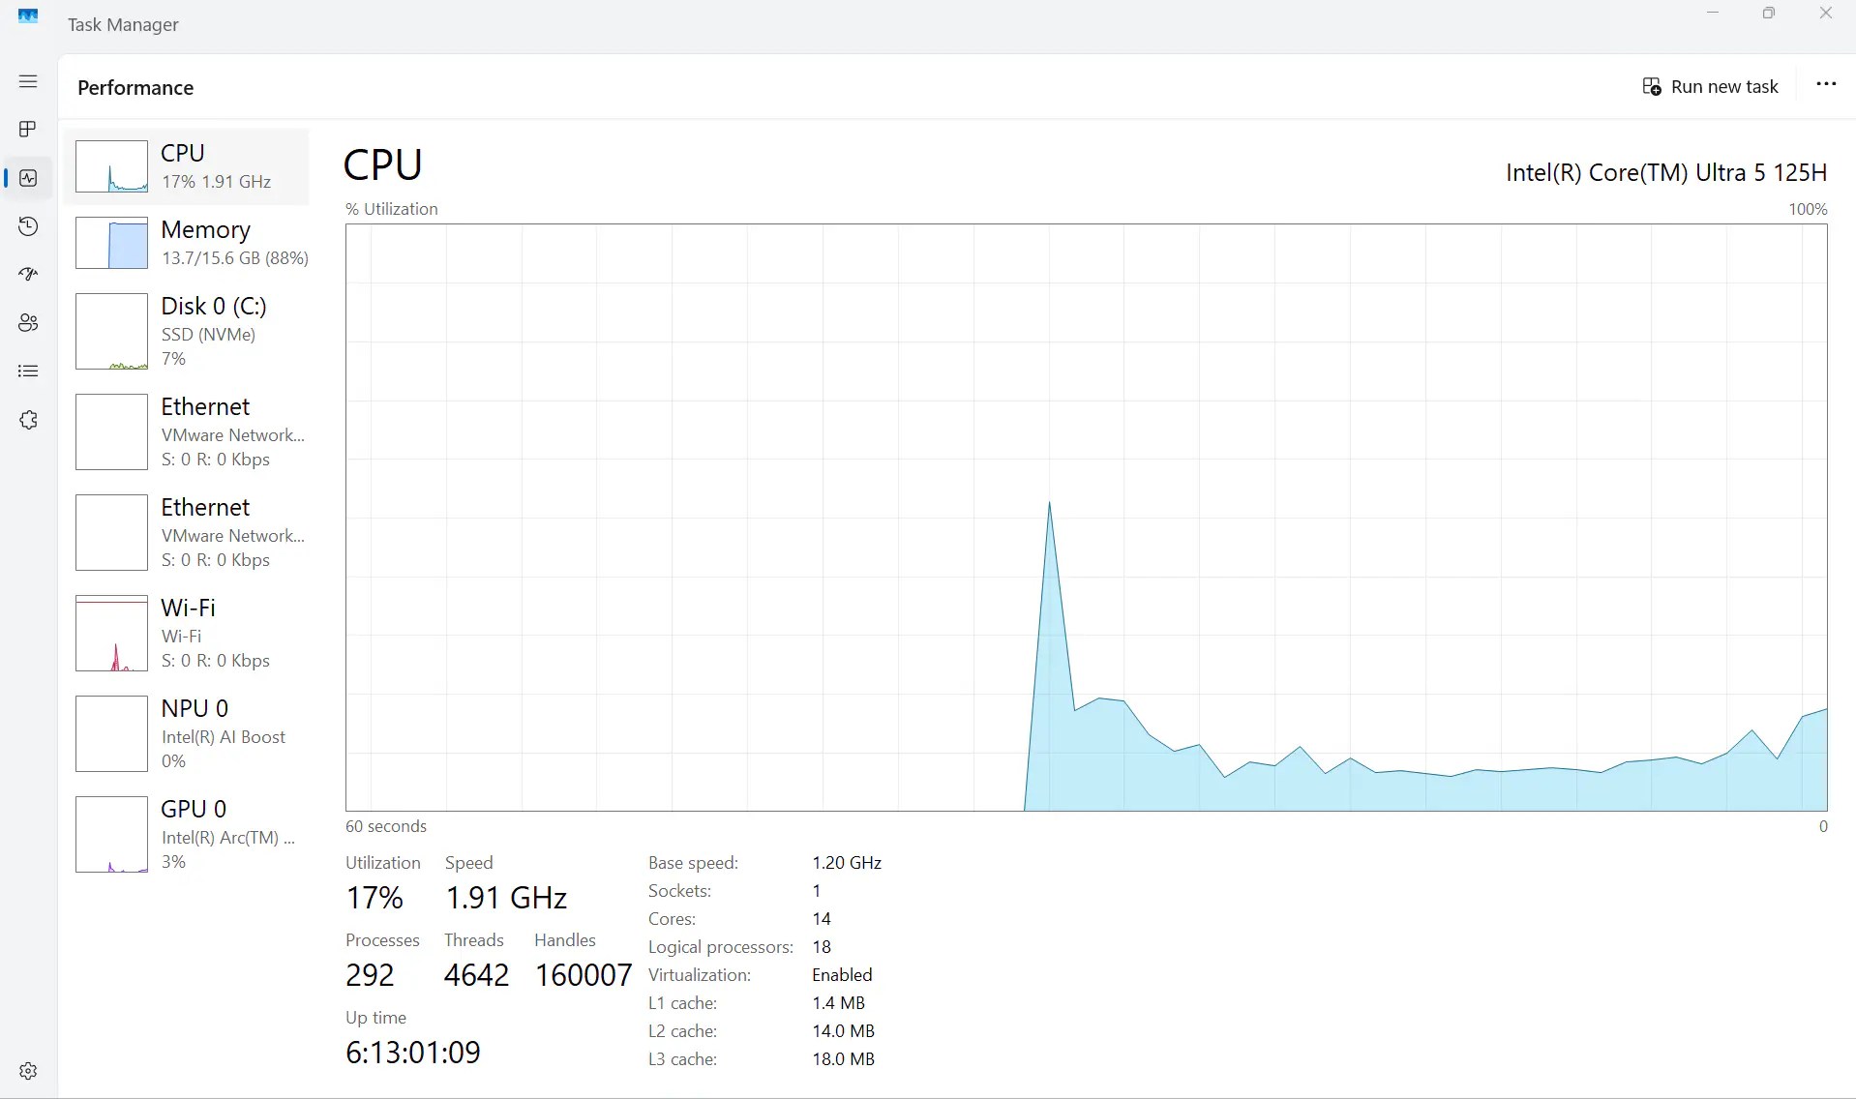
Task: Open the Details list page icon
Action: (x=28, y=371)
